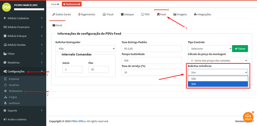257x126 pixels.
Task: Open Auditoria in the sidebar submenu
Action: (15, 103)
